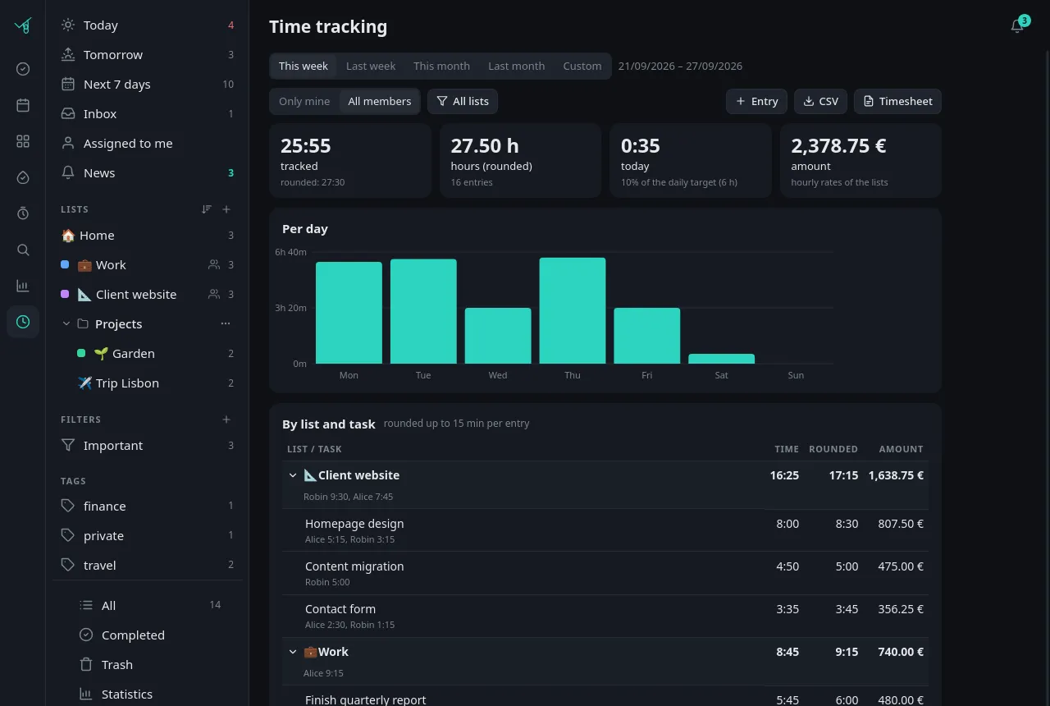The width and height of the screenshot is (1050, 706).
Task: Select the Last week tab
Action: tap(371, 66)
